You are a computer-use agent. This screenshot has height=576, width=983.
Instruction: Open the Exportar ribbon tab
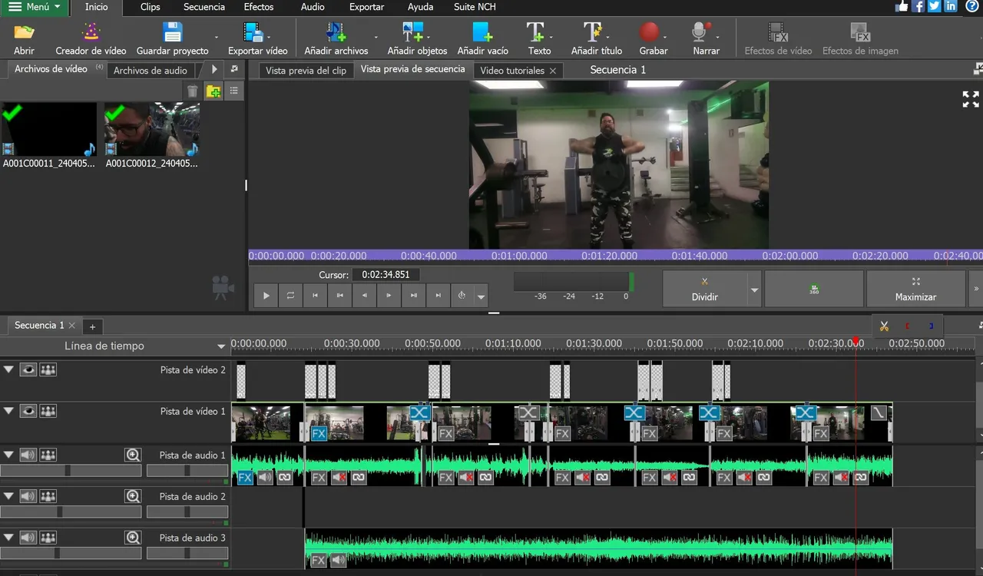tap(367, 7)
